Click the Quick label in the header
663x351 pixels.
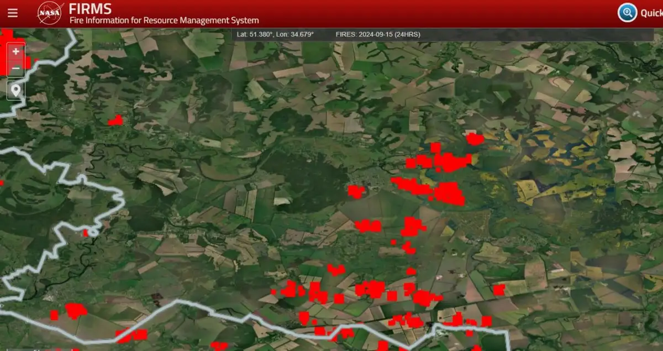click(651, 13)
